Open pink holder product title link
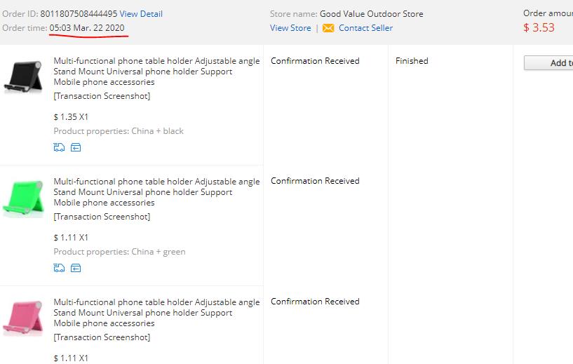The width and height of the screenshot is (573, 364). coord(156,313)
